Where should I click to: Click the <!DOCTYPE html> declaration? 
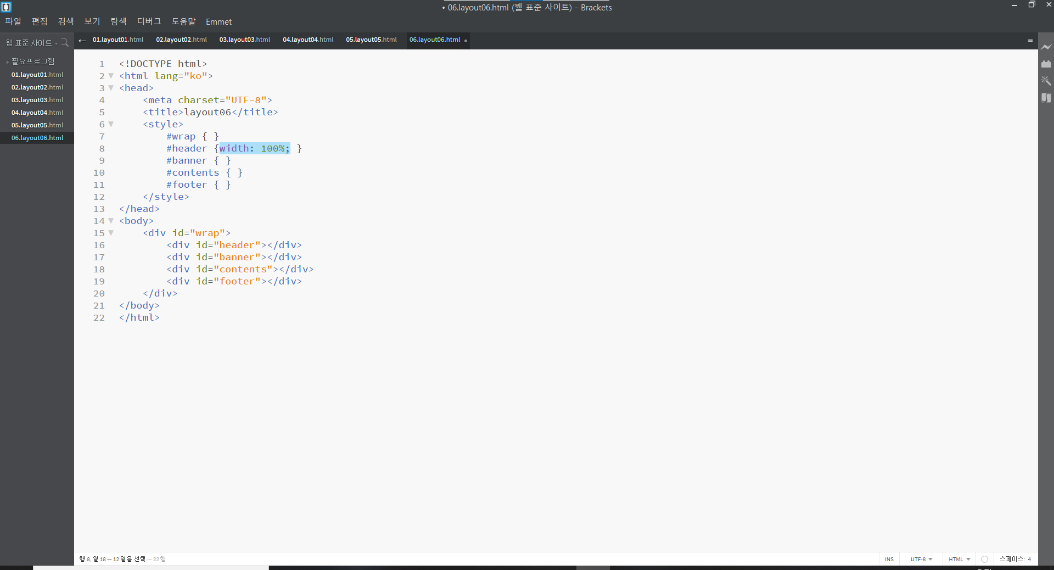(163, 64)
